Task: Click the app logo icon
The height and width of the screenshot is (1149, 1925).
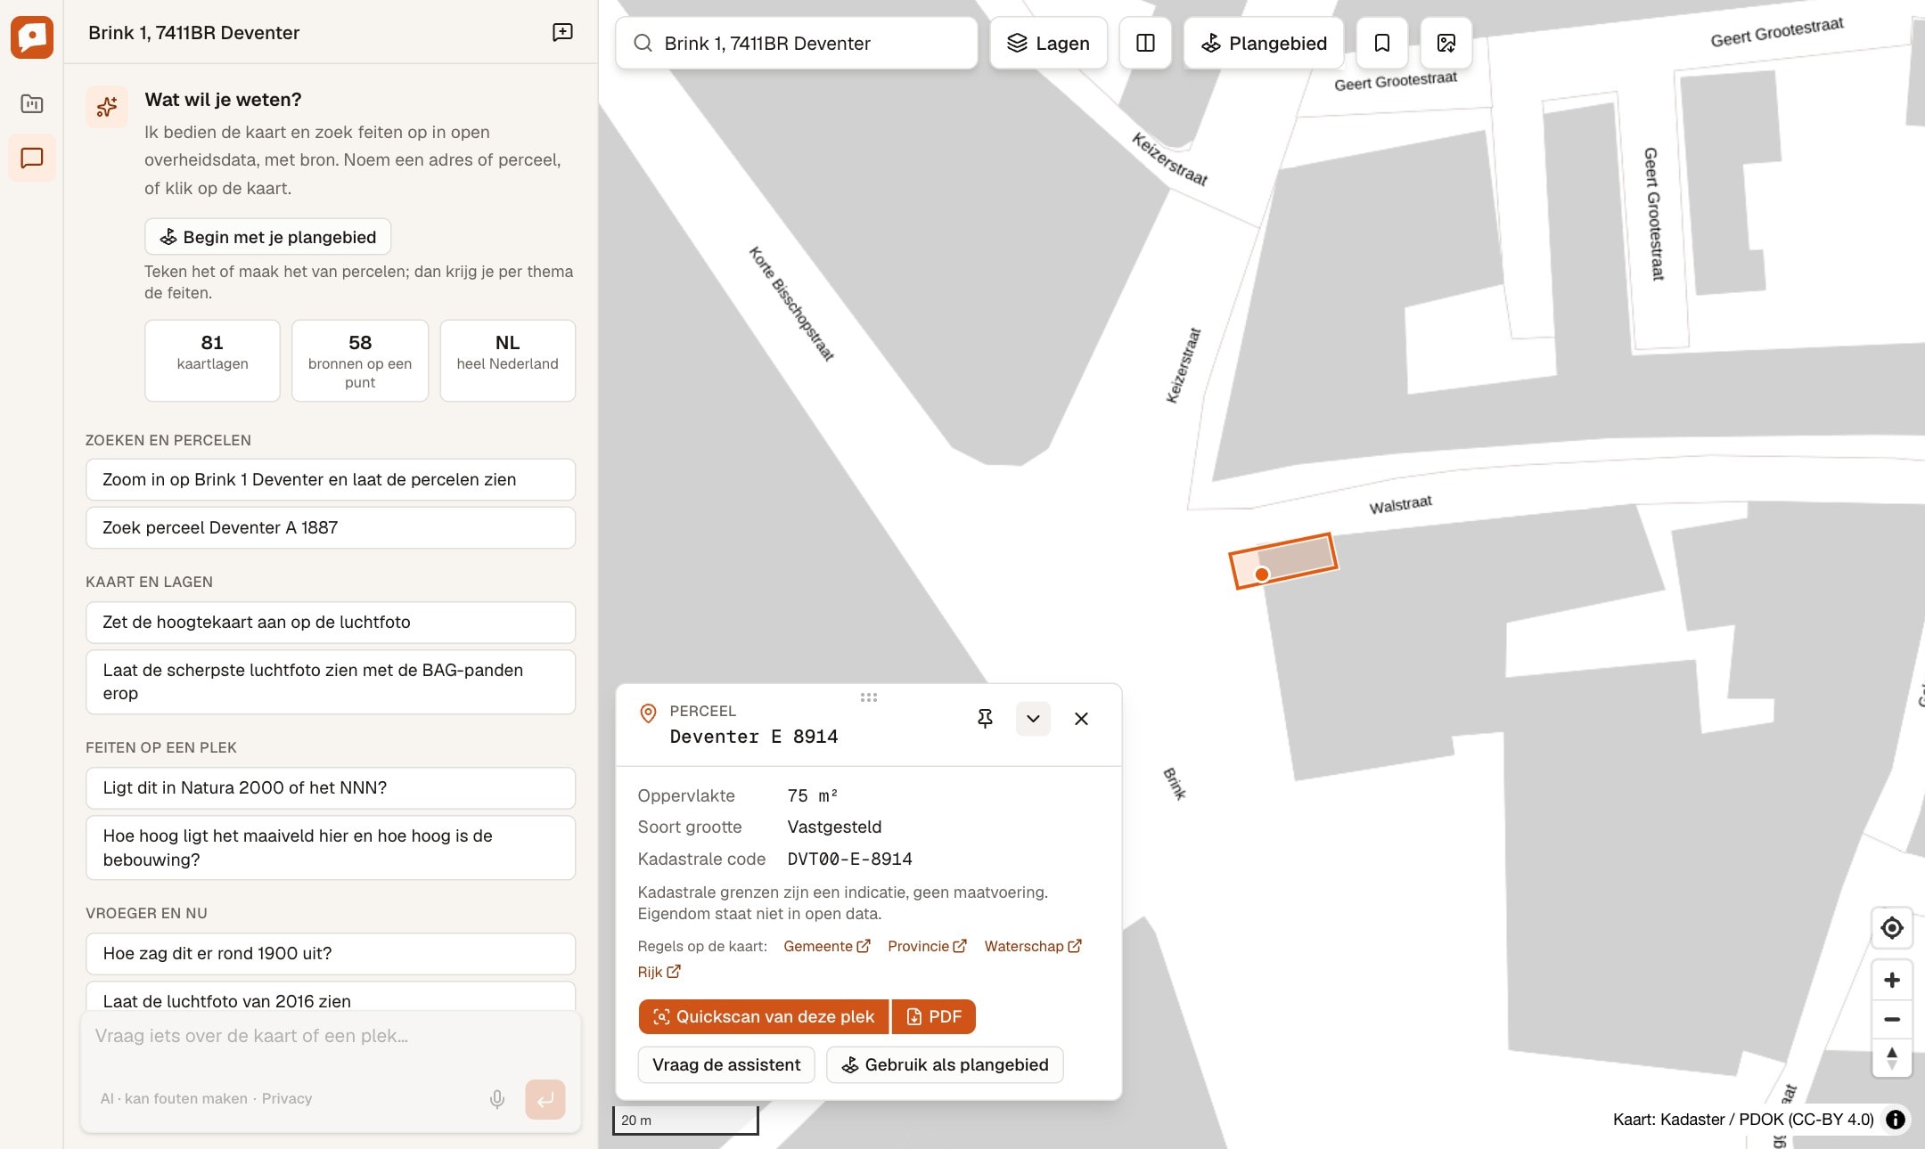Action: (32, 37)
